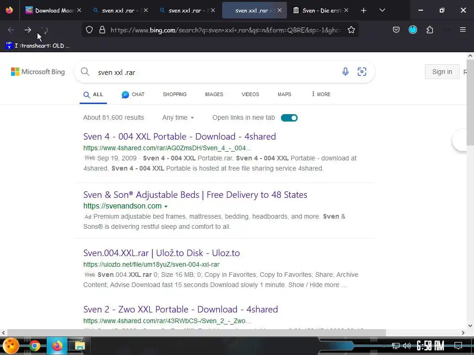Switch to the SHOPPING tab

(x=175, y=94)
